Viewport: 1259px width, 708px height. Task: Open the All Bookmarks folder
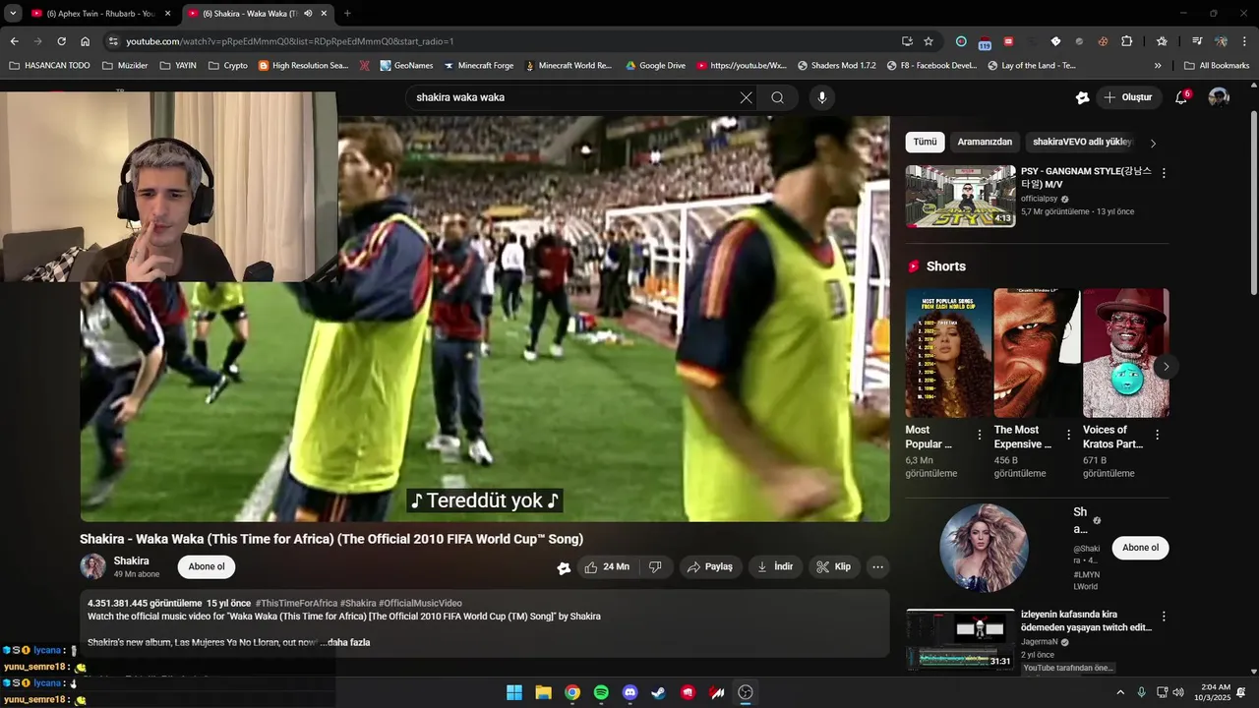[x=1217, y=66]
